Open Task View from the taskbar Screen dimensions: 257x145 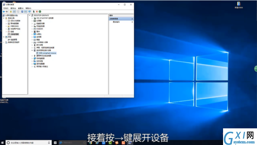(55, 143)
